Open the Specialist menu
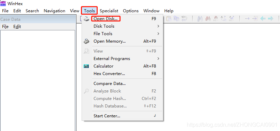The height and width of the screenshot is (131, 280). 109,11
